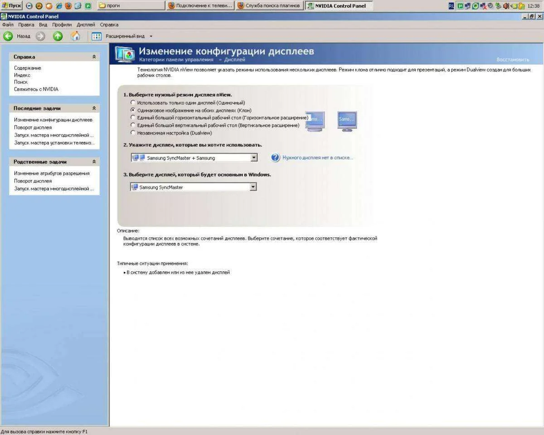Click the Нужного дисплея нет в списке link

point(318,158)
